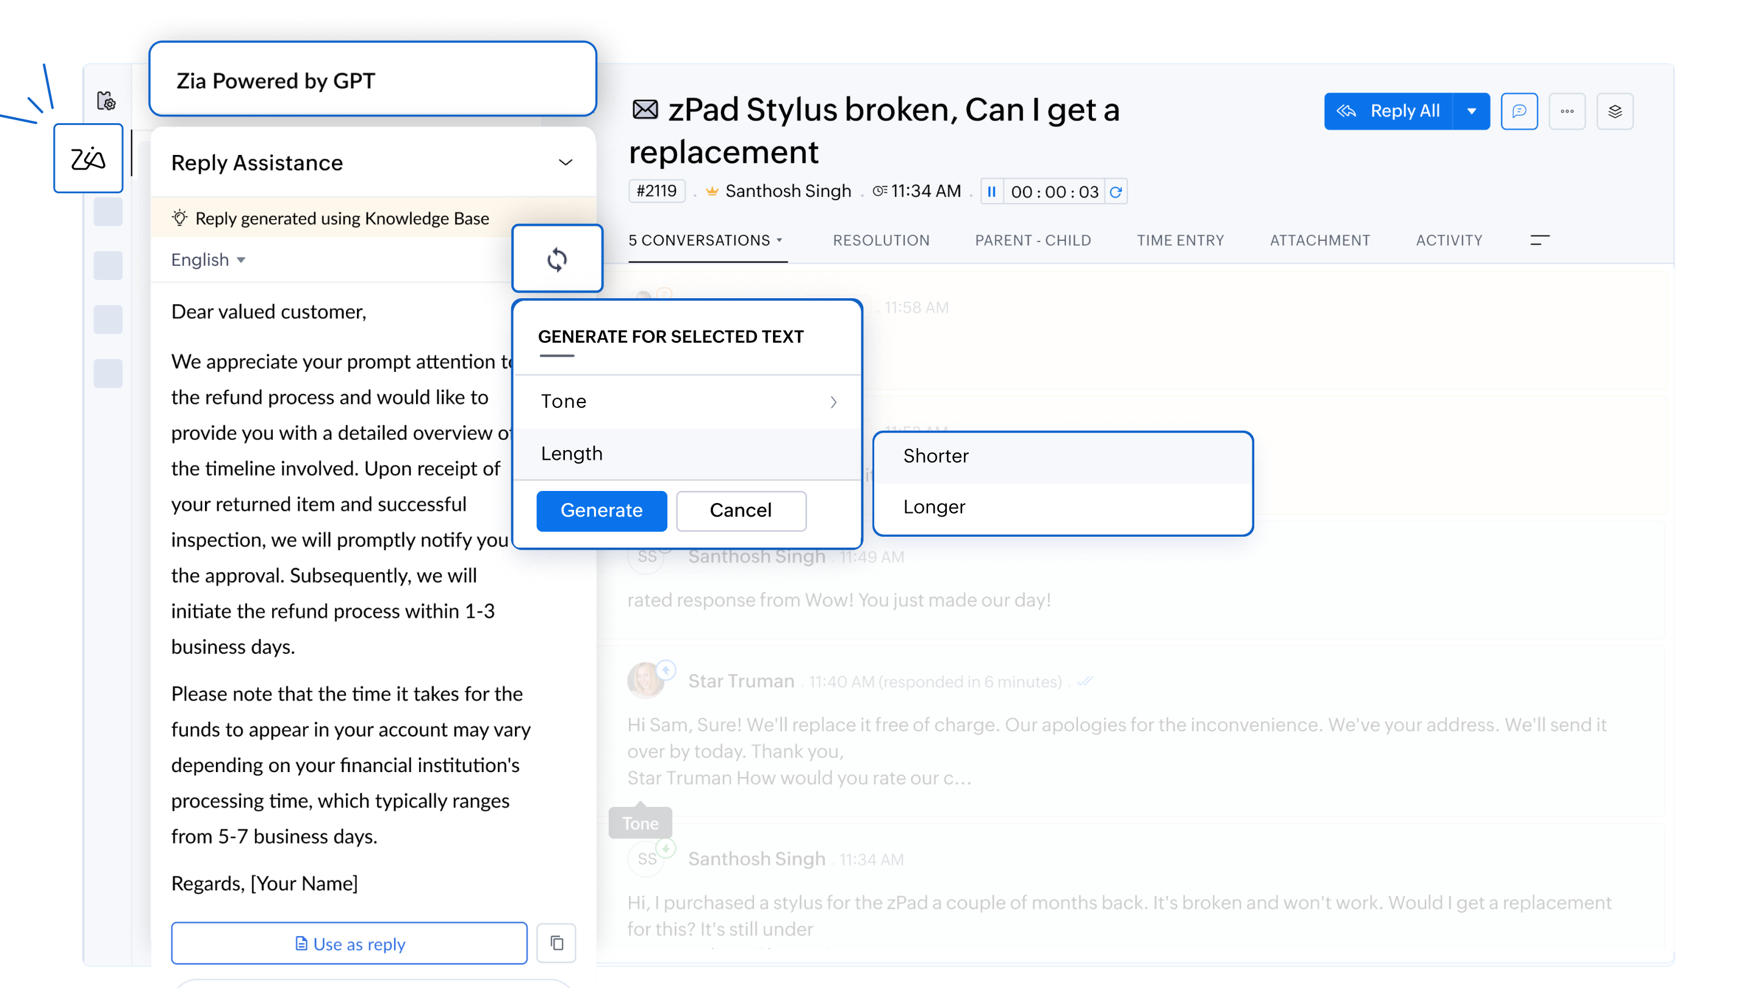Switch to the Resolution tab
Screen dimensions: 1757x988
pyautogui.click(x=880, y=241)
